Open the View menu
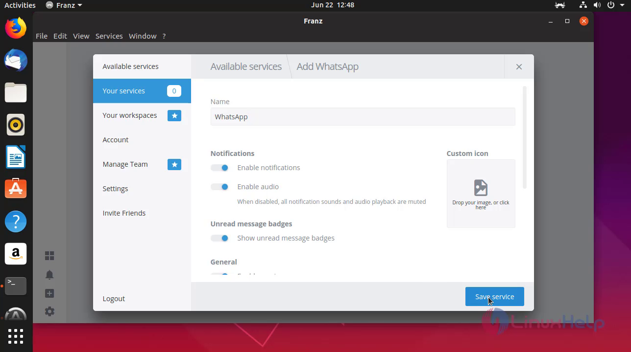Image resolution: width=631 pixels, height=352 pixels. (81, 36)
